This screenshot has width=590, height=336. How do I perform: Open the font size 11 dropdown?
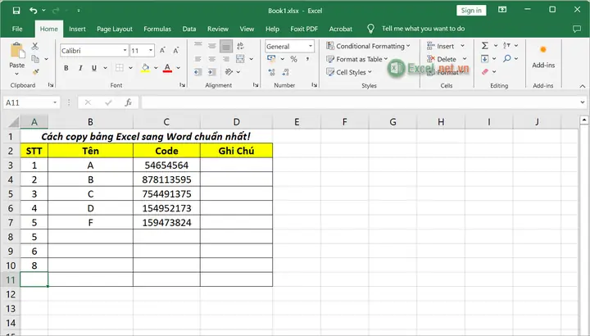[151, 51]
